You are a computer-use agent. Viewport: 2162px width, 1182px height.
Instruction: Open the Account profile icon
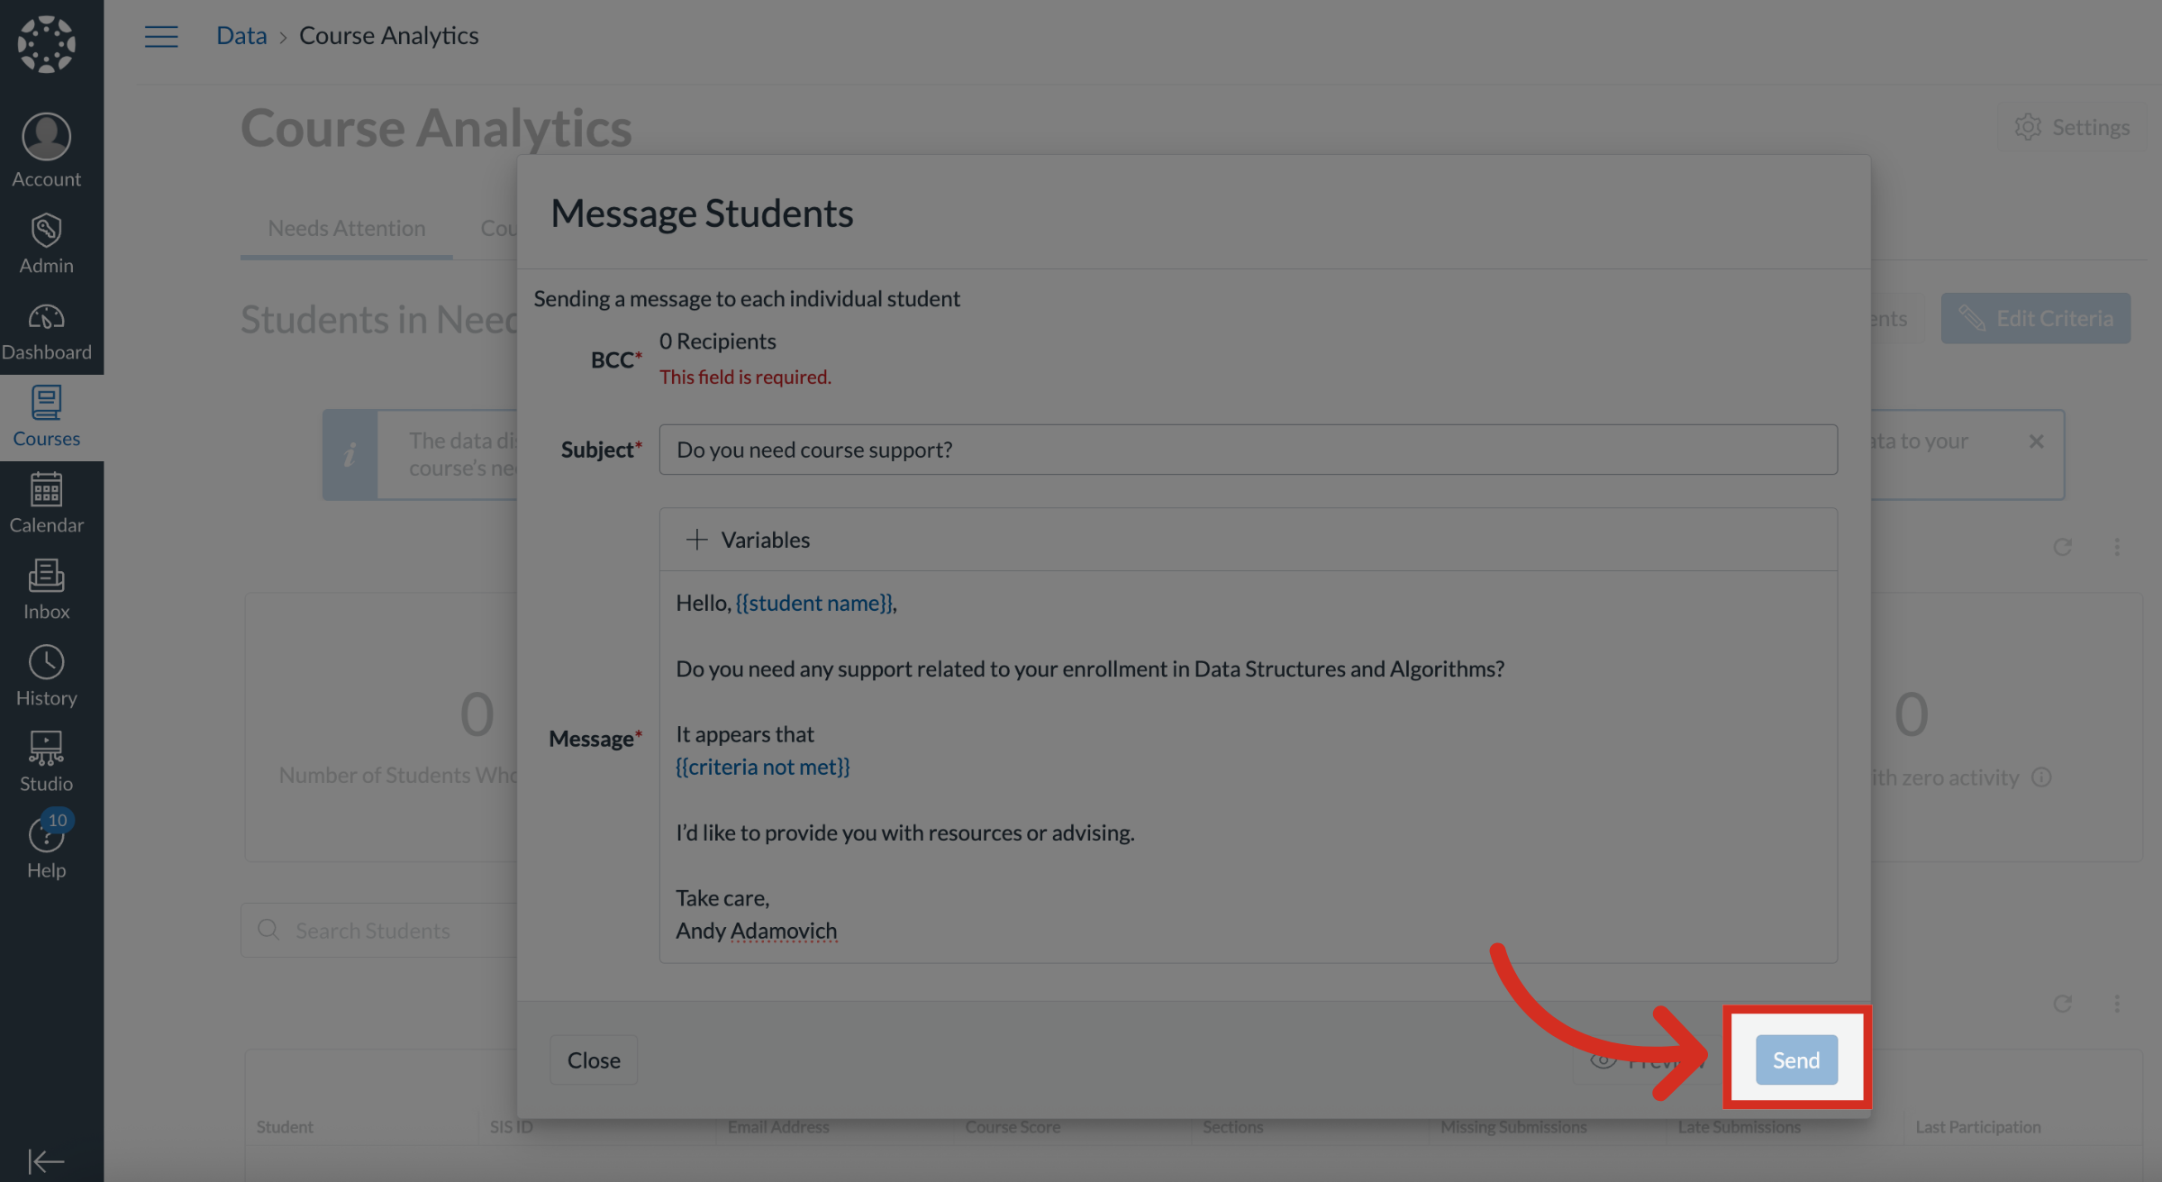(46, 138)
